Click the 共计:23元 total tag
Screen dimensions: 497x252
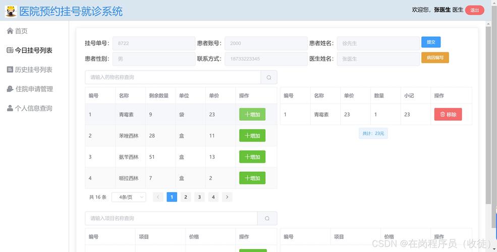tap(373, 133)
